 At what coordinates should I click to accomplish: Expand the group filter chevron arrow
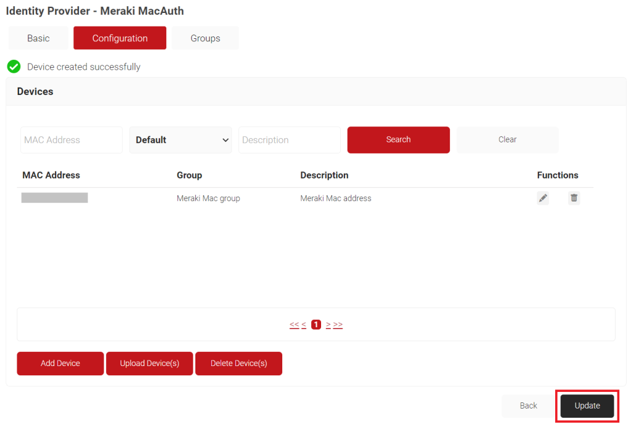coord(225,140)
